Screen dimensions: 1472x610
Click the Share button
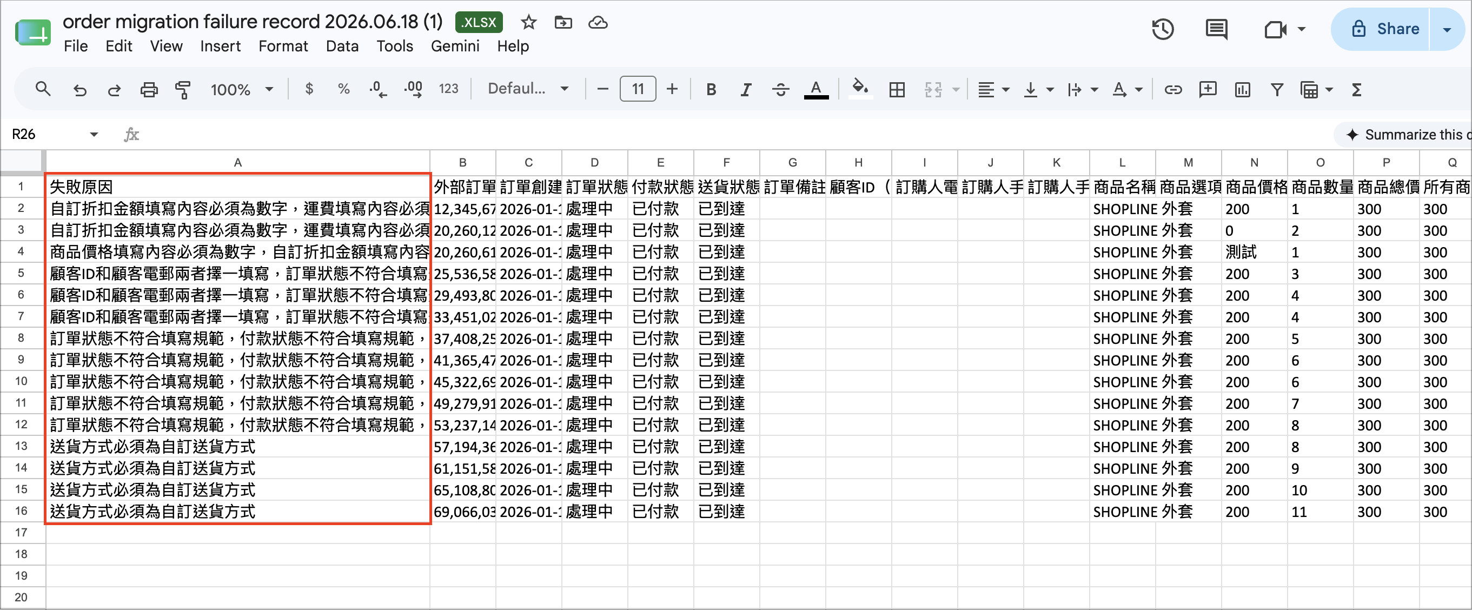[1381, 29]
